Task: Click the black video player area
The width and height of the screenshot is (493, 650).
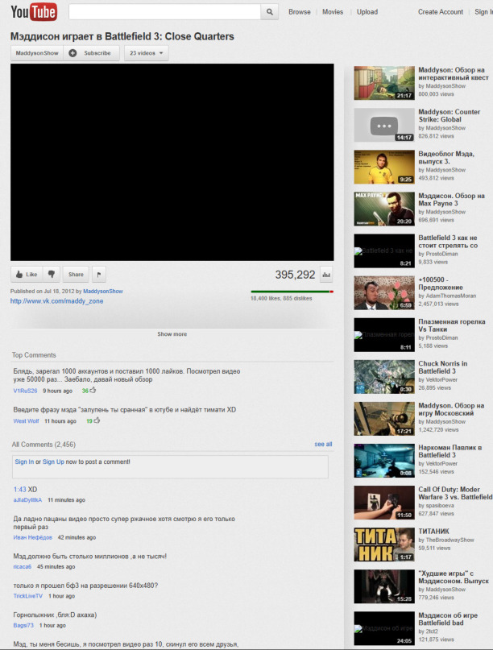Action: (172, 162)
